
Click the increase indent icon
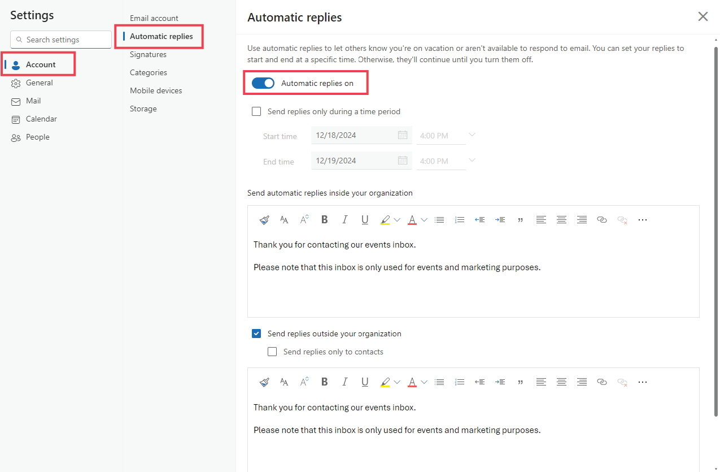pyautogui.click(x=500, y=219)
